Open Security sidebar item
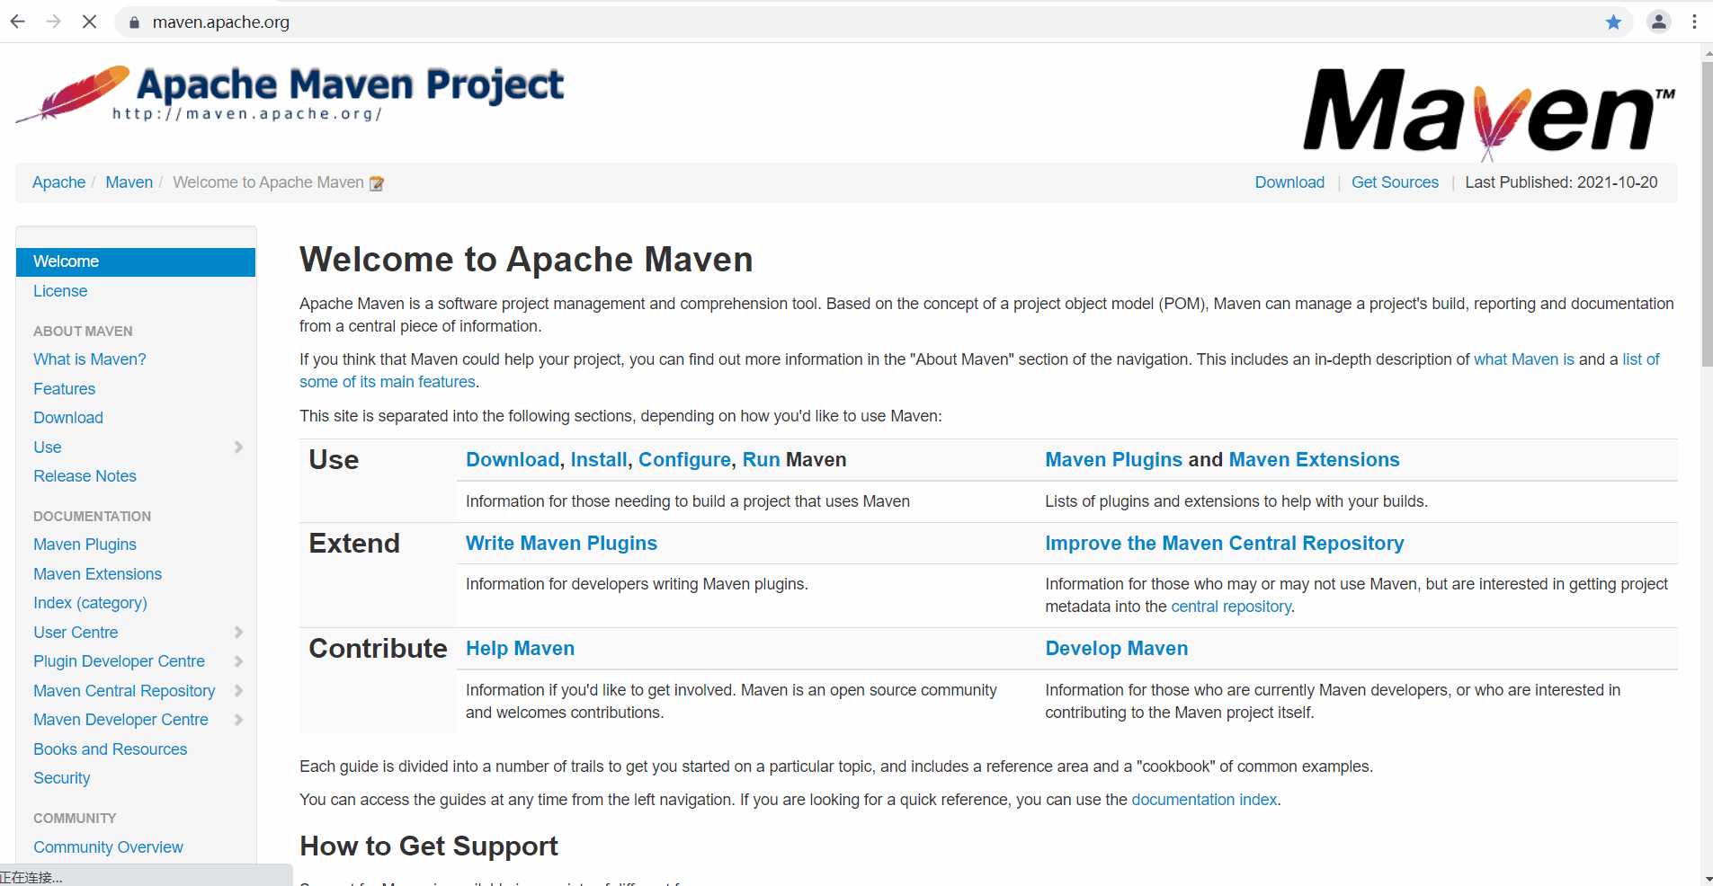Image resolution: width=1713 pixels, height=886 pixels. coord(61,778)
